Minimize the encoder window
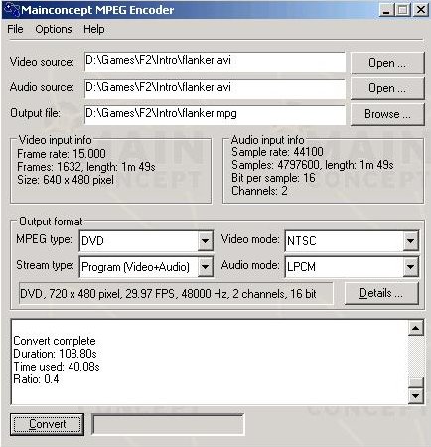The image size is (431, 447). coord(386,10)
